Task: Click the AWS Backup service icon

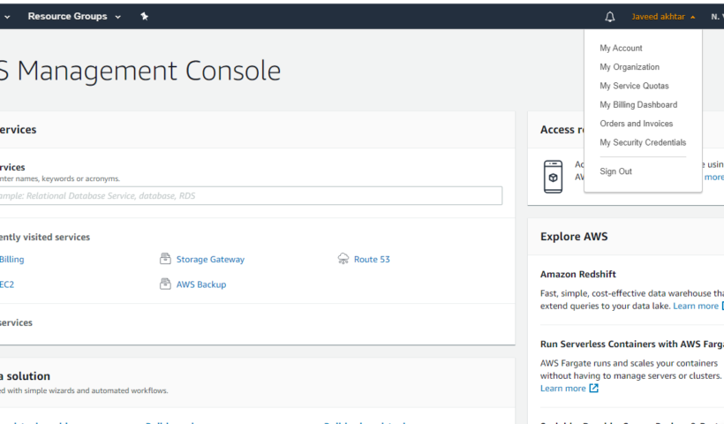Action: (x=165, y=284)
